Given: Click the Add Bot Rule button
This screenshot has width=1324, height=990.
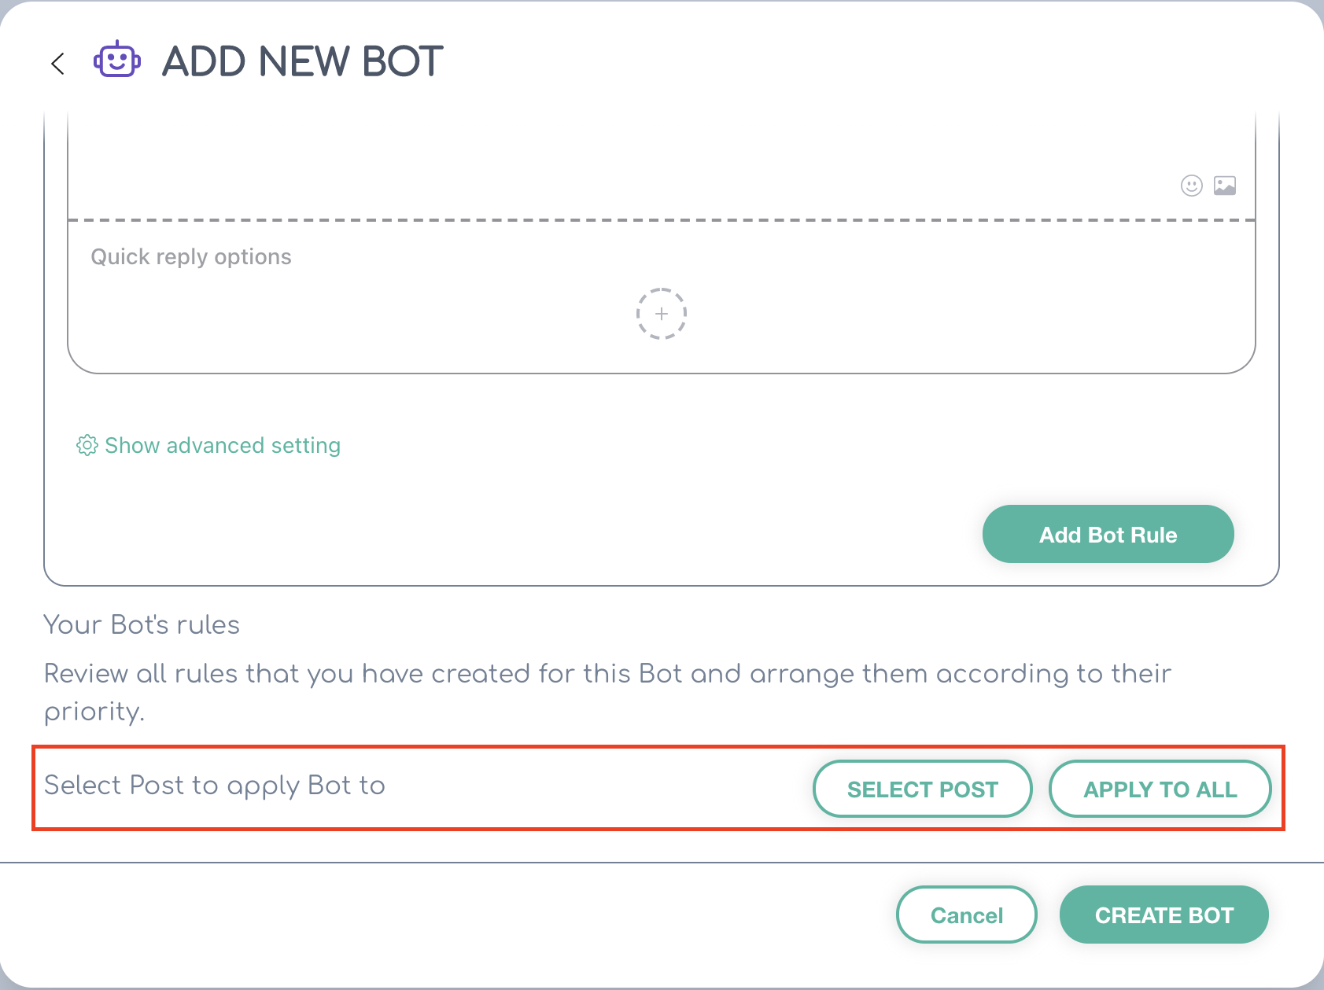Looking at the screenshot, I should coord(1108,534).
